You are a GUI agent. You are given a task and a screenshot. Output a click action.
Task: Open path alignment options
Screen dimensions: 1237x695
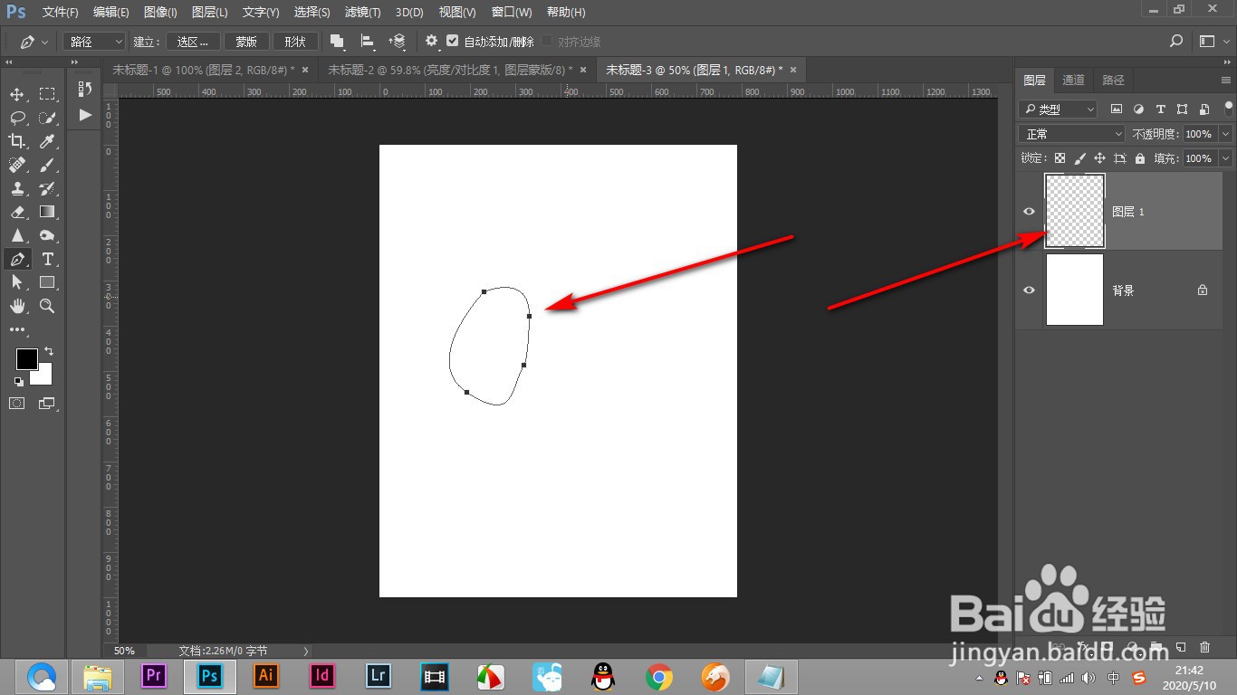coord(368,42)
